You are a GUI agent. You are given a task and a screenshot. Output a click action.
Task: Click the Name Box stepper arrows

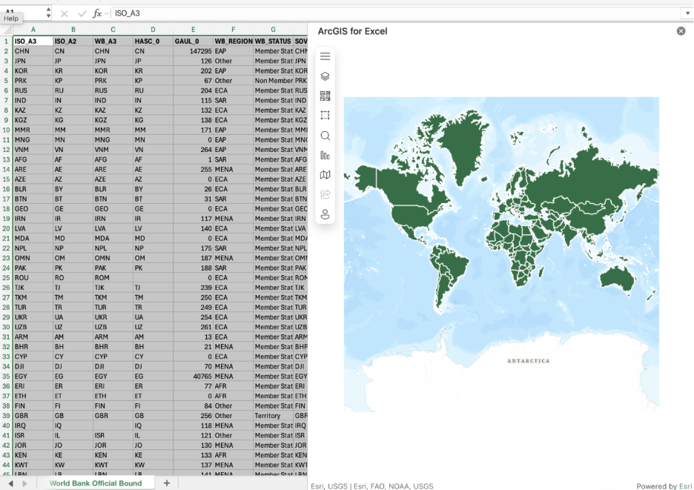tap(48, 13)
